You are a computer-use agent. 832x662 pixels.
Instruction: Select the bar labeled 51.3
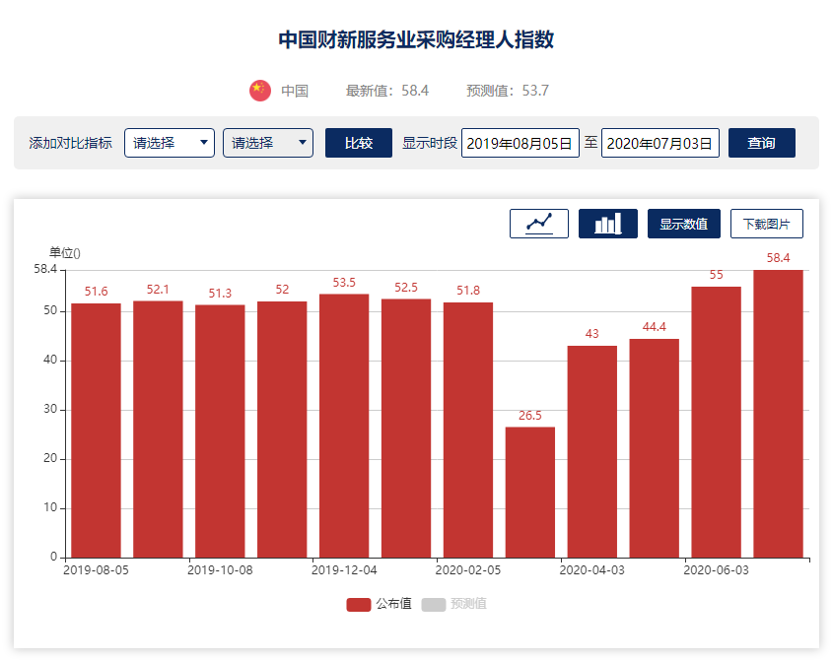click(x=220, y=431)
